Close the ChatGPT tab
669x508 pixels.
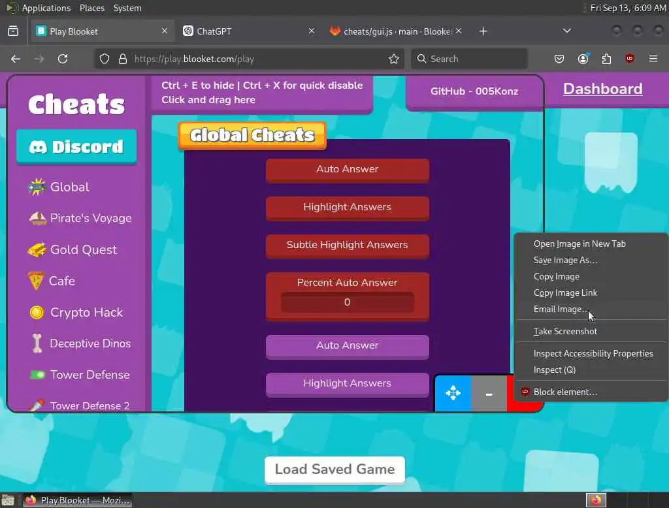312,31
